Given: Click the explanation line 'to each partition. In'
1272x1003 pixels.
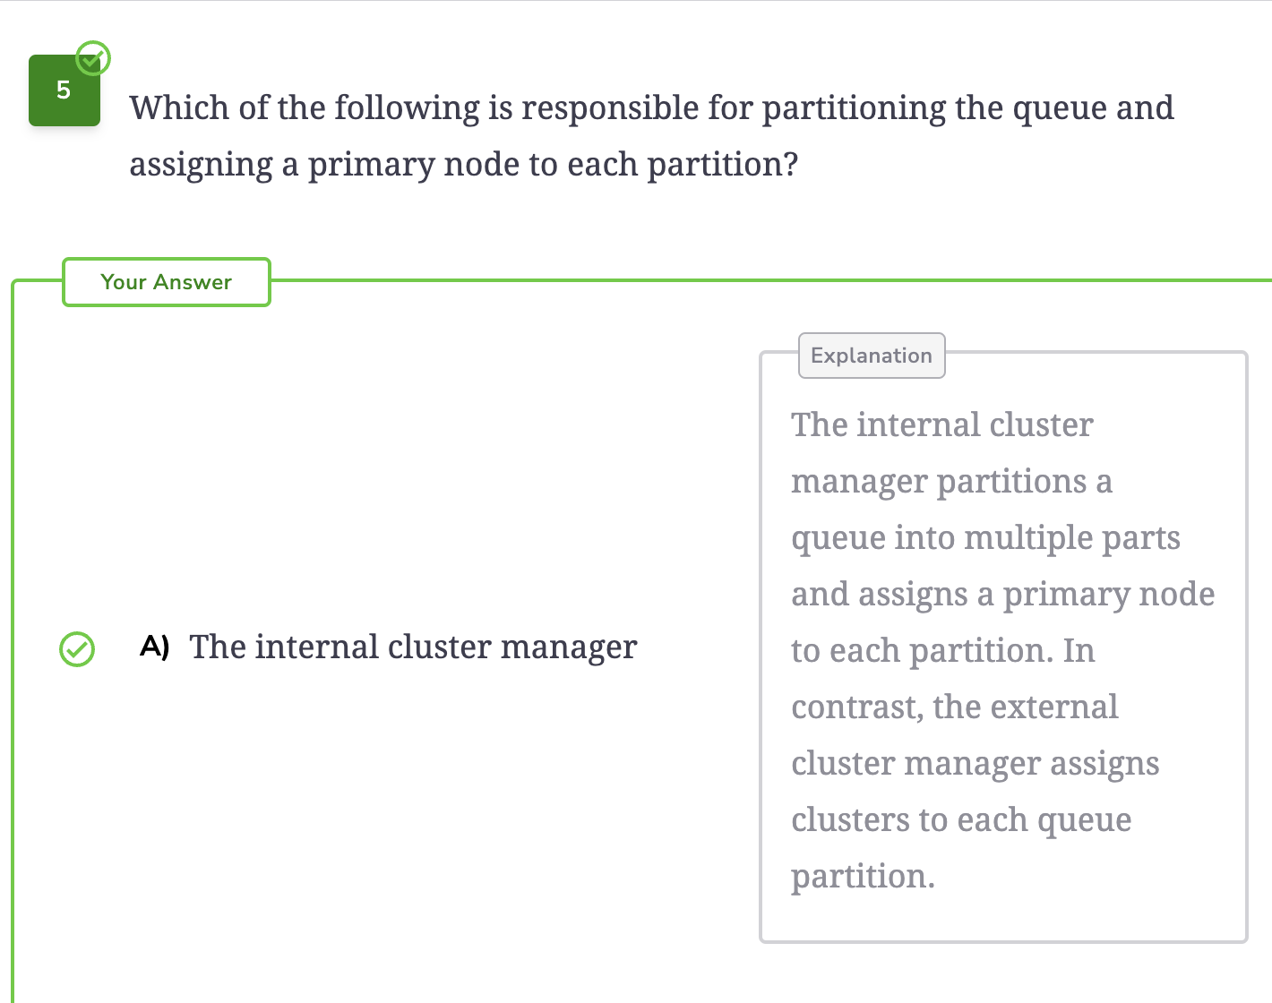Looking at the screenshot, I should (943, 651).
